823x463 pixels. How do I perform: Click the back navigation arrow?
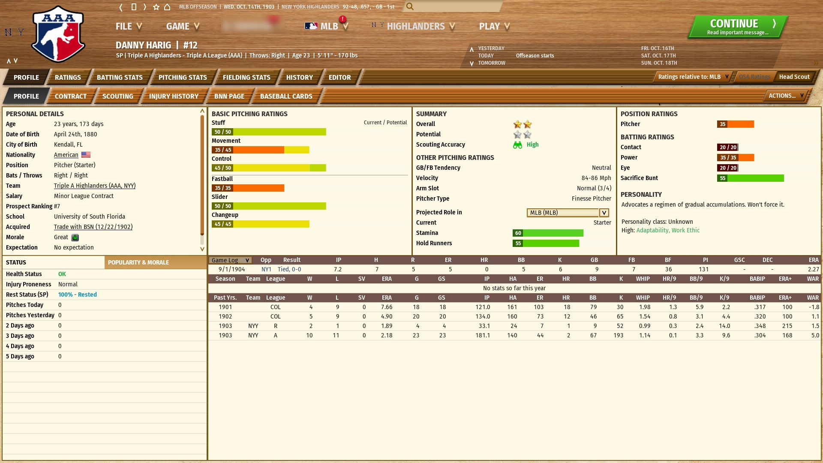[x=121, y=7]
